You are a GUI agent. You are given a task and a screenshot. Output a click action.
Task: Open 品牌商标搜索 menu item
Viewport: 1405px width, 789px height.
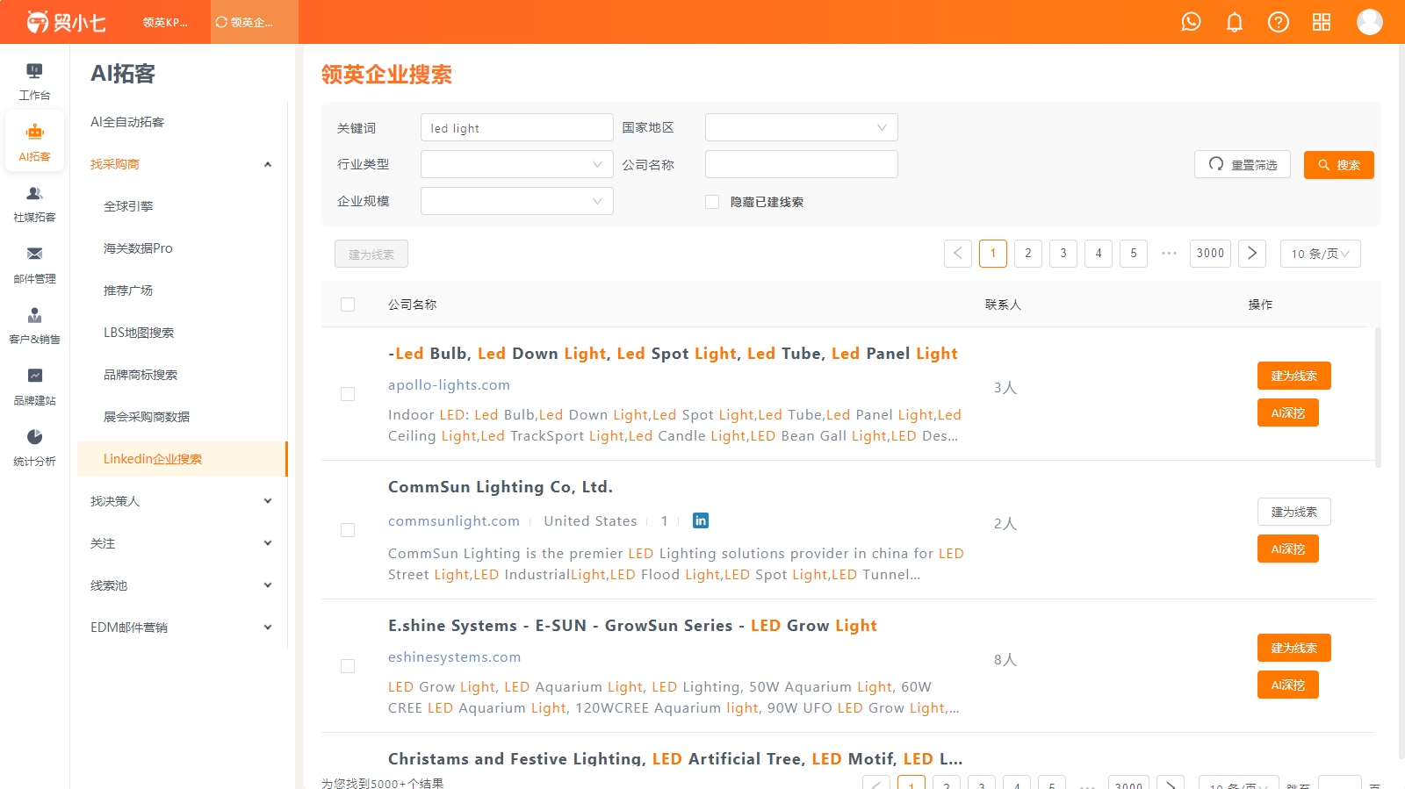[x=182, y=375]
